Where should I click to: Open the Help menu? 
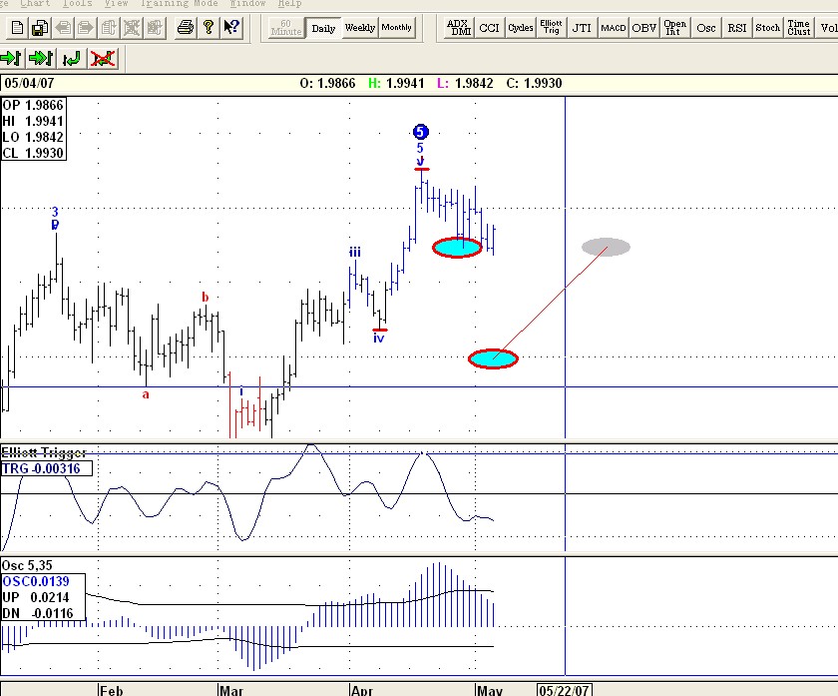pyautogui.click(x=289, y=3)
